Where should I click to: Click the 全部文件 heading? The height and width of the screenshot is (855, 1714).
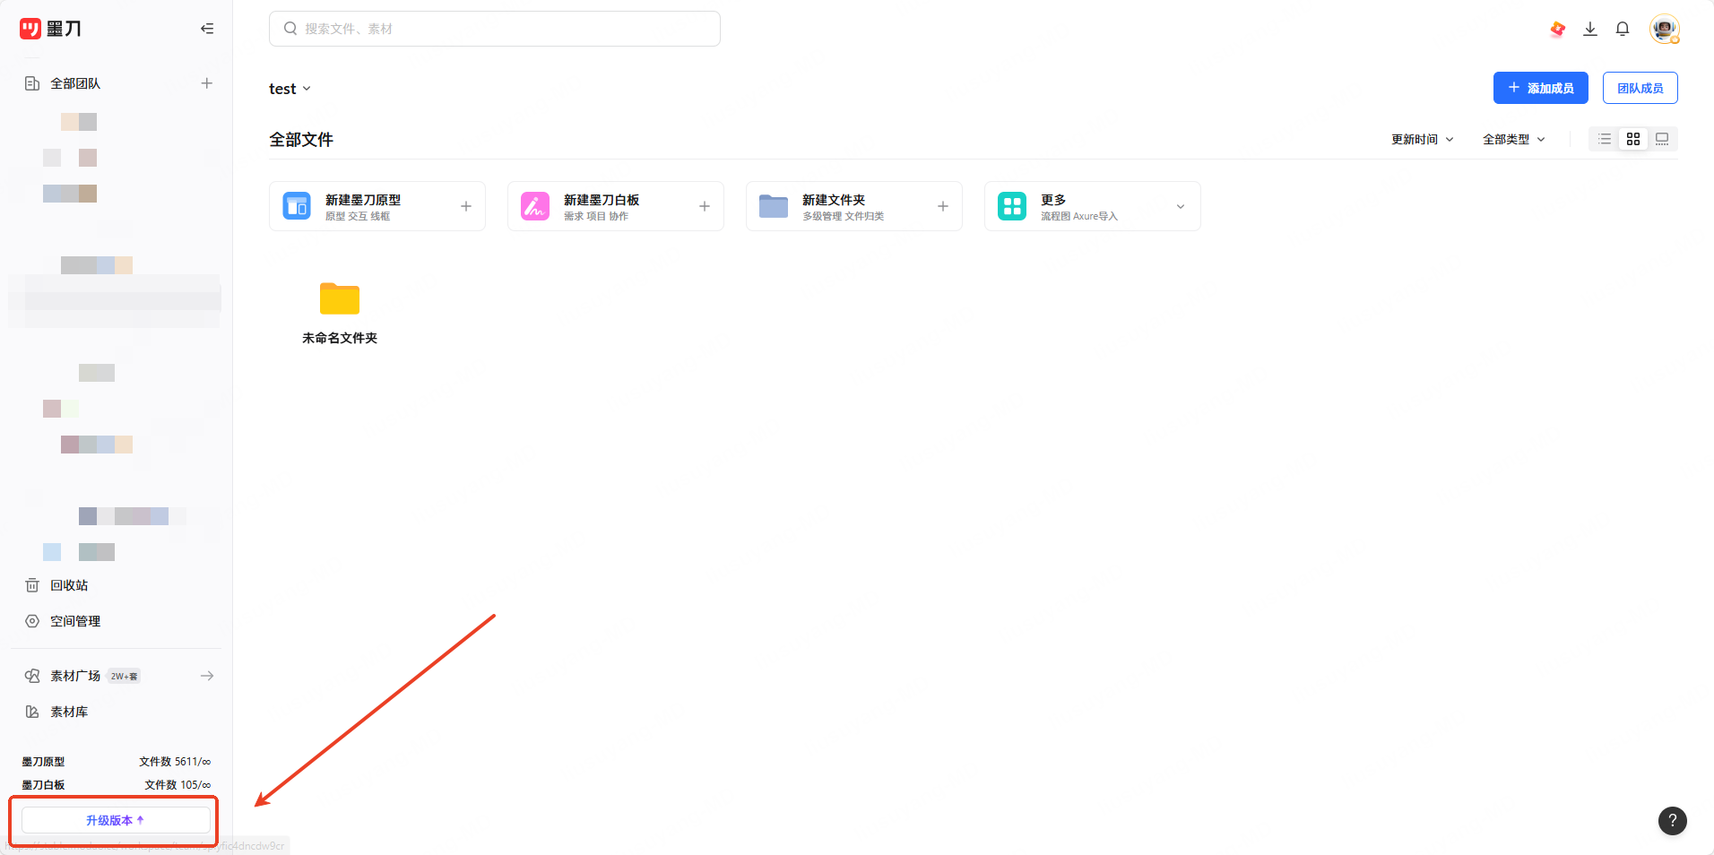[301, 140]
